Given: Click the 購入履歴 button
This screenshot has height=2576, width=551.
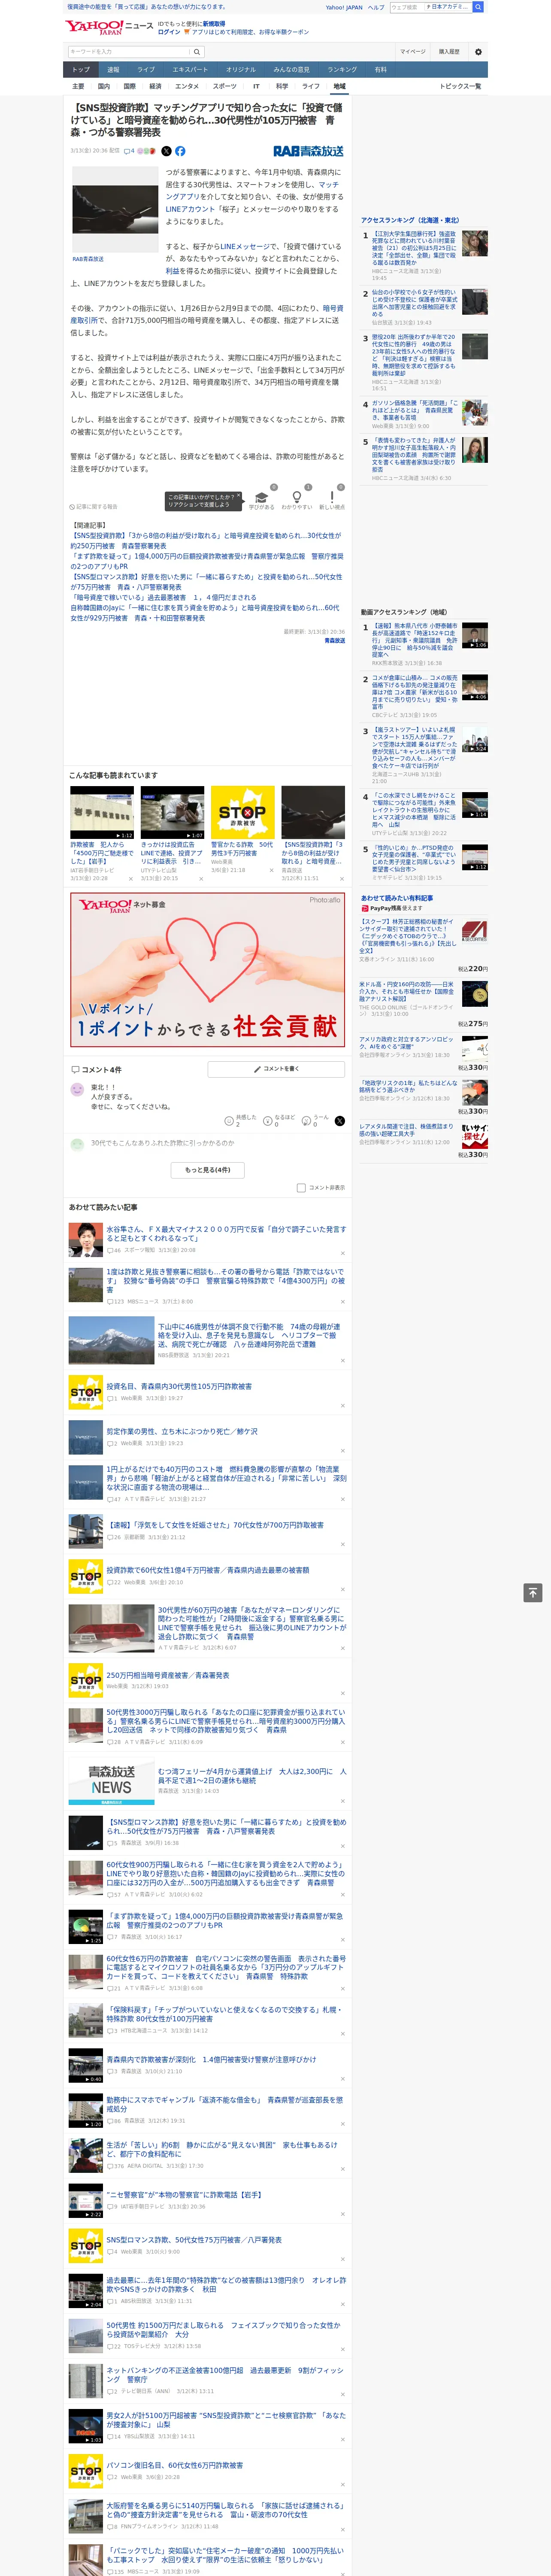Looking at the screenshot, I should [449, 52].
